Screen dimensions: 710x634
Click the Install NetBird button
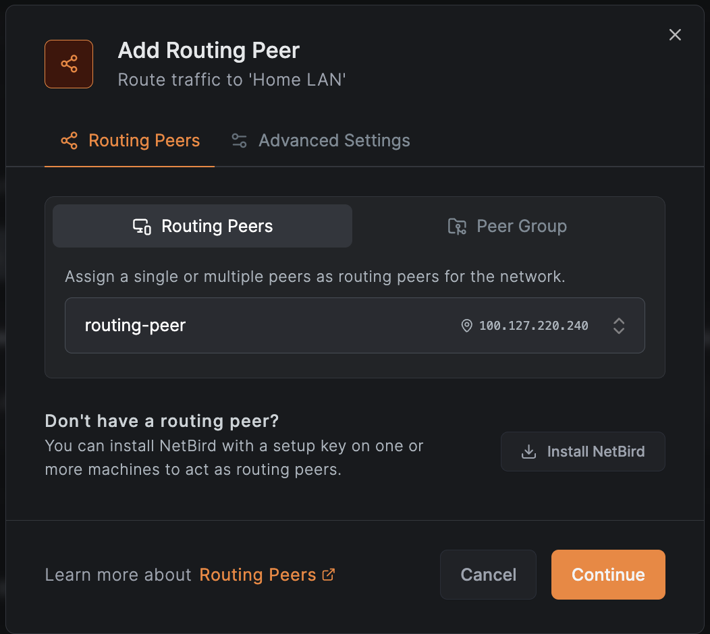[582, 451]
